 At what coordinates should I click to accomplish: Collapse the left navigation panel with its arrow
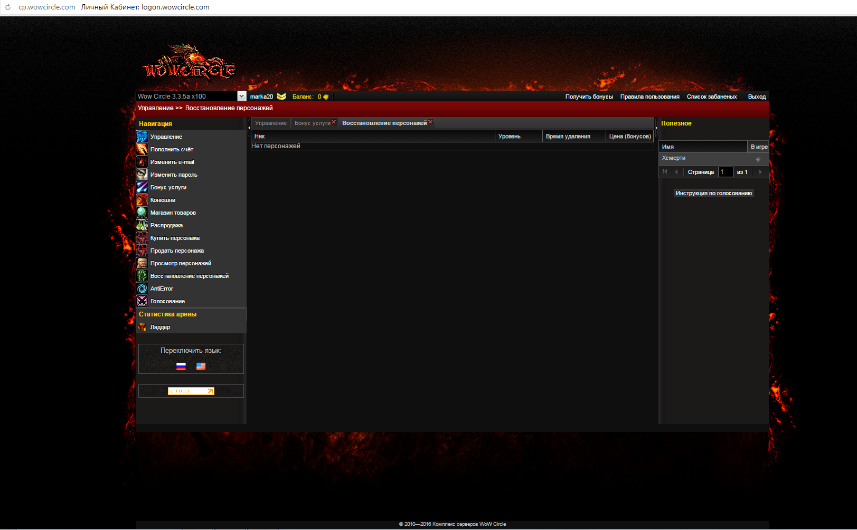[249, 127]
